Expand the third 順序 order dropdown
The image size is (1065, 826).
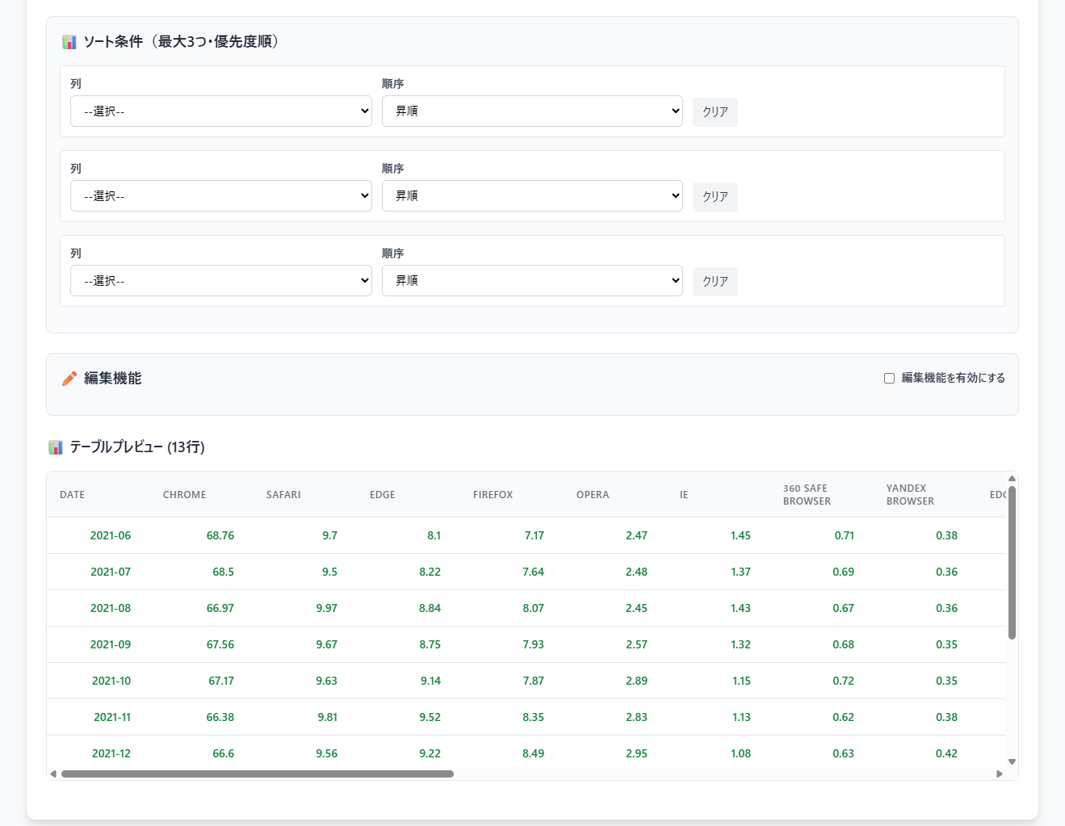pos(532,281)
